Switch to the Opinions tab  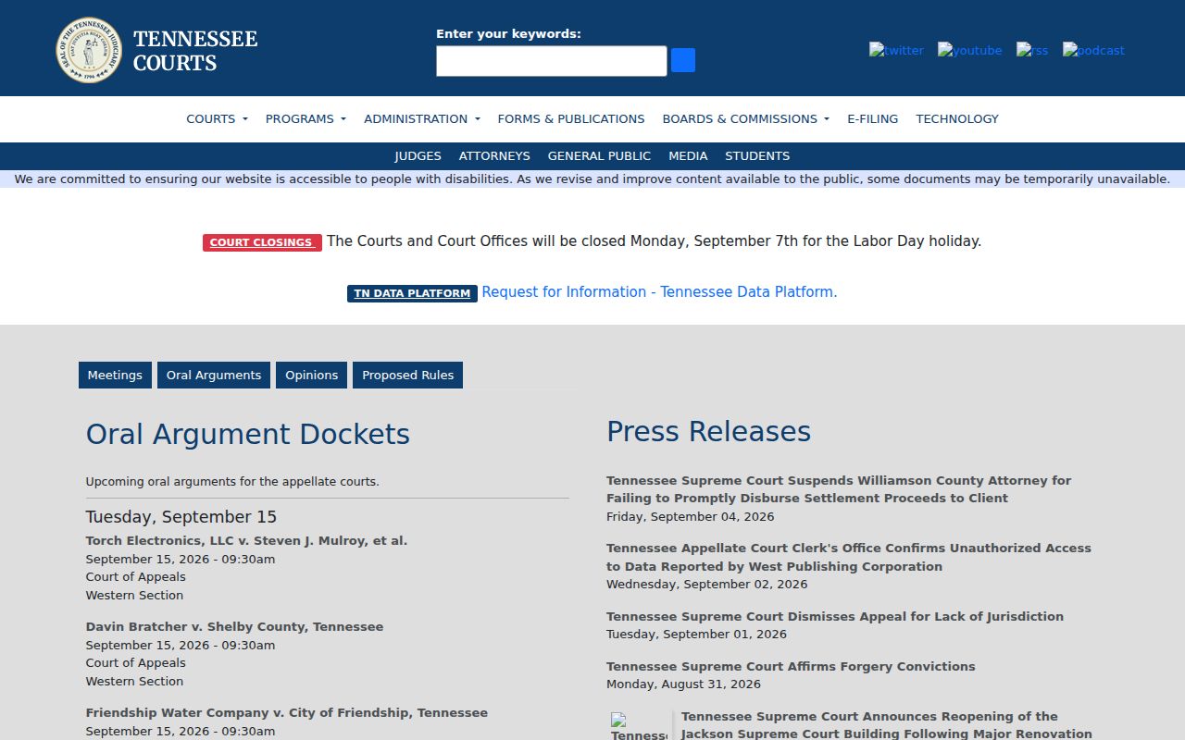tap(311, 375)
